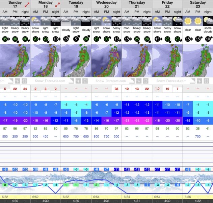Click fullscreen icon below Thursday map

[x=146, y=81]
